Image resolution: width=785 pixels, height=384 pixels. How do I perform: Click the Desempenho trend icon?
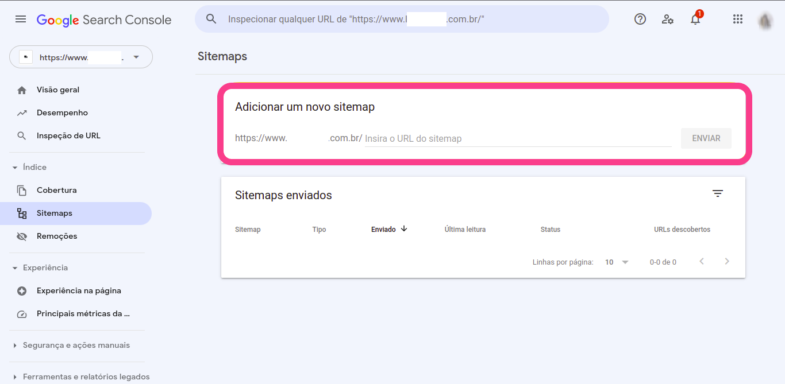(x=22, y=113)
